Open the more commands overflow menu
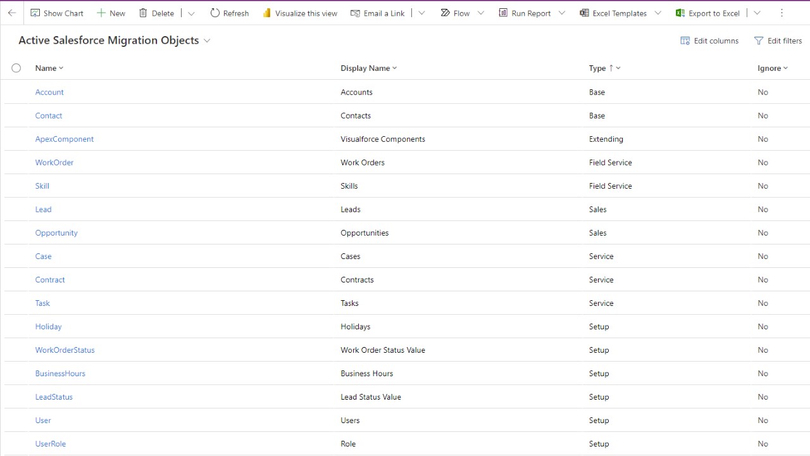The width and height of the screenshot is (810, 456). (782, 13)
